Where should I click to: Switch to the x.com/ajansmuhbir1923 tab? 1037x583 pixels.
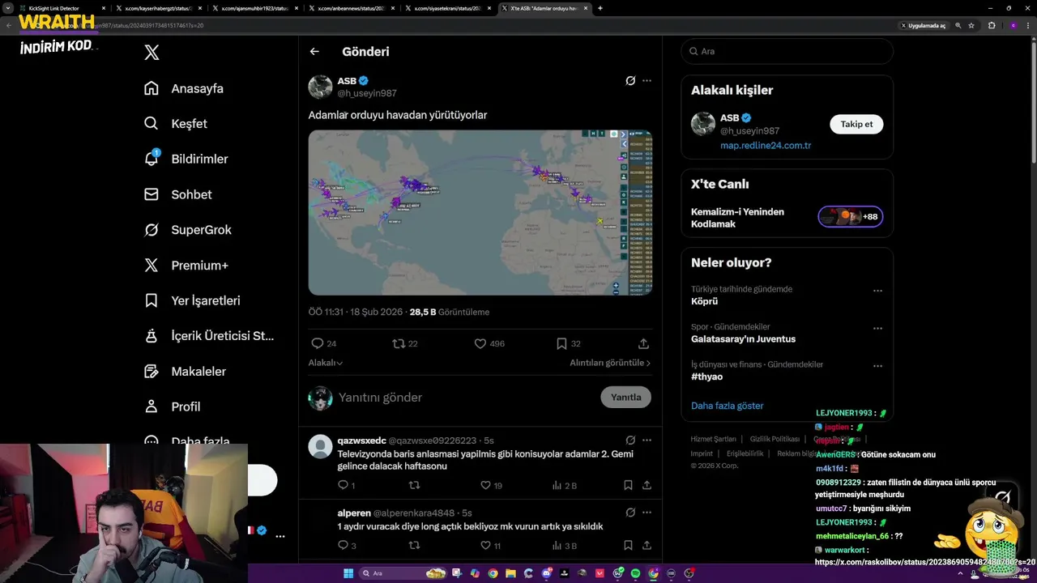tap(254, 8)
